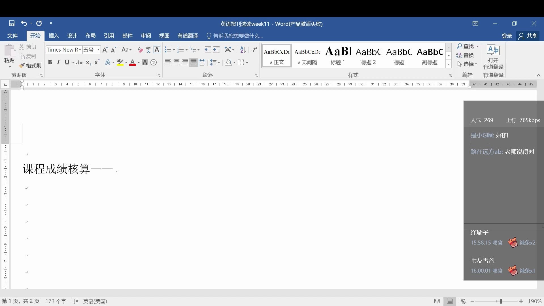Screen dimensions: 544x306
Task: Click the 登录 sign-in link
Action: tap(507, 36)
